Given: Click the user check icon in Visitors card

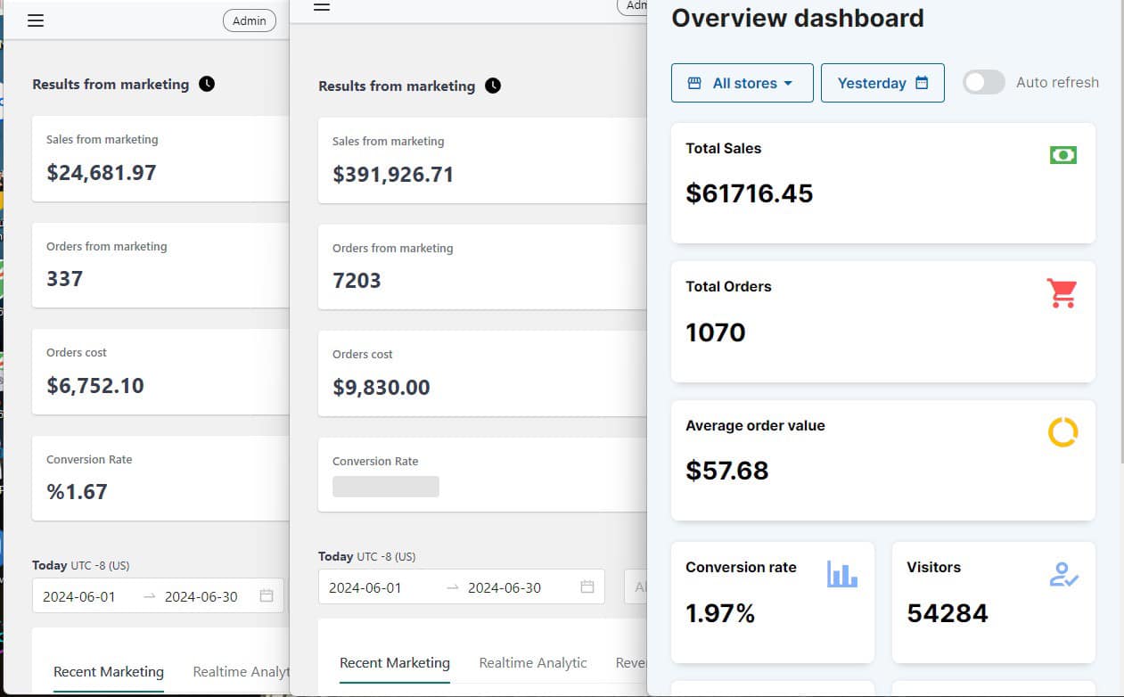Looking at the screenshot, I should tap(1063, 574).
